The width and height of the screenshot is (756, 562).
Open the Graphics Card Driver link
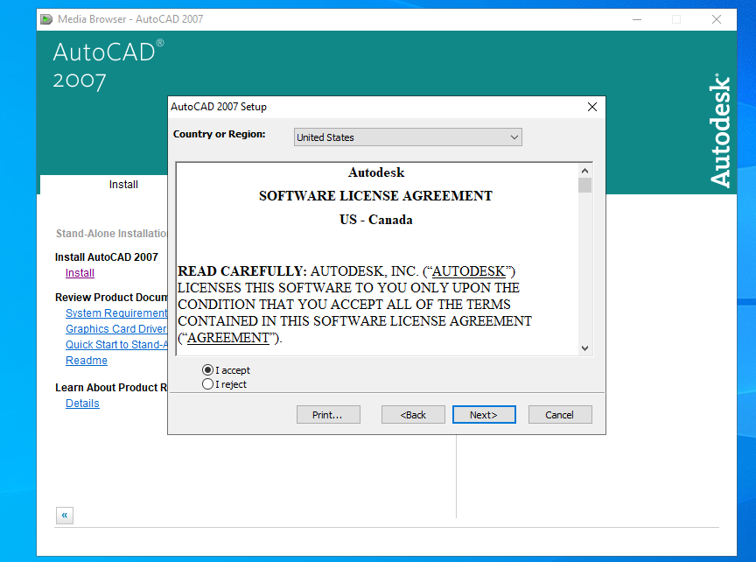coord(115,329)
